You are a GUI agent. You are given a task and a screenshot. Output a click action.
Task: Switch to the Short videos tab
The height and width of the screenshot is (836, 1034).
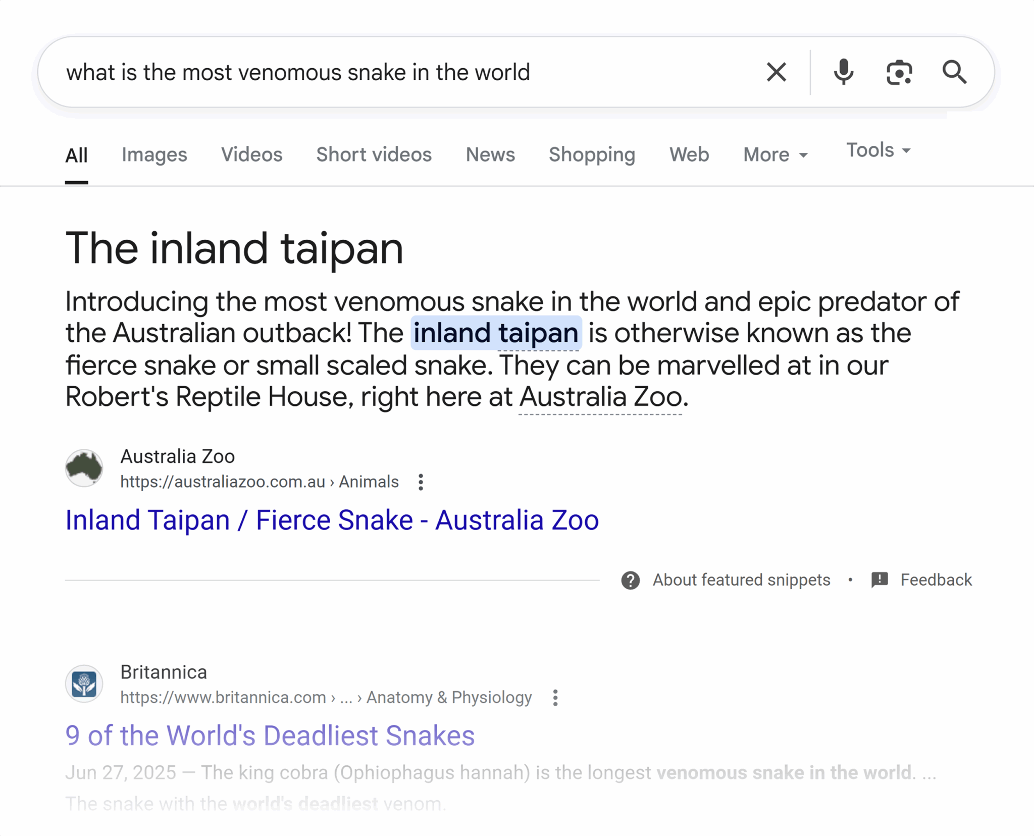tap(374, 154)
